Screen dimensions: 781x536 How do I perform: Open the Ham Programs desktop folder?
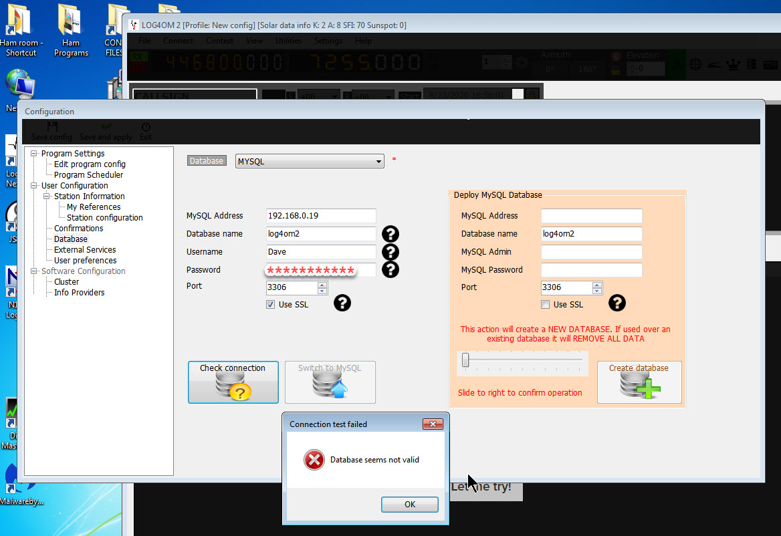71,31
